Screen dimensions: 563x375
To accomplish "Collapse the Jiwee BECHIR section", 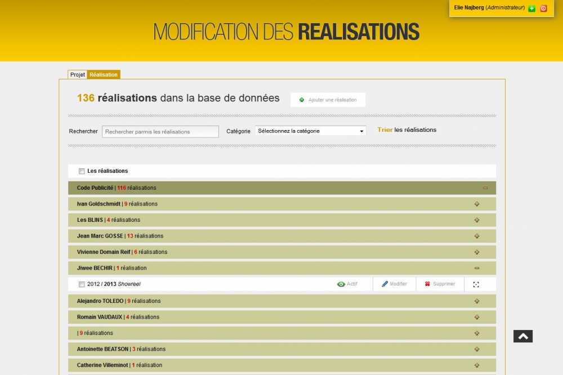I will click(x=477, y=268).
